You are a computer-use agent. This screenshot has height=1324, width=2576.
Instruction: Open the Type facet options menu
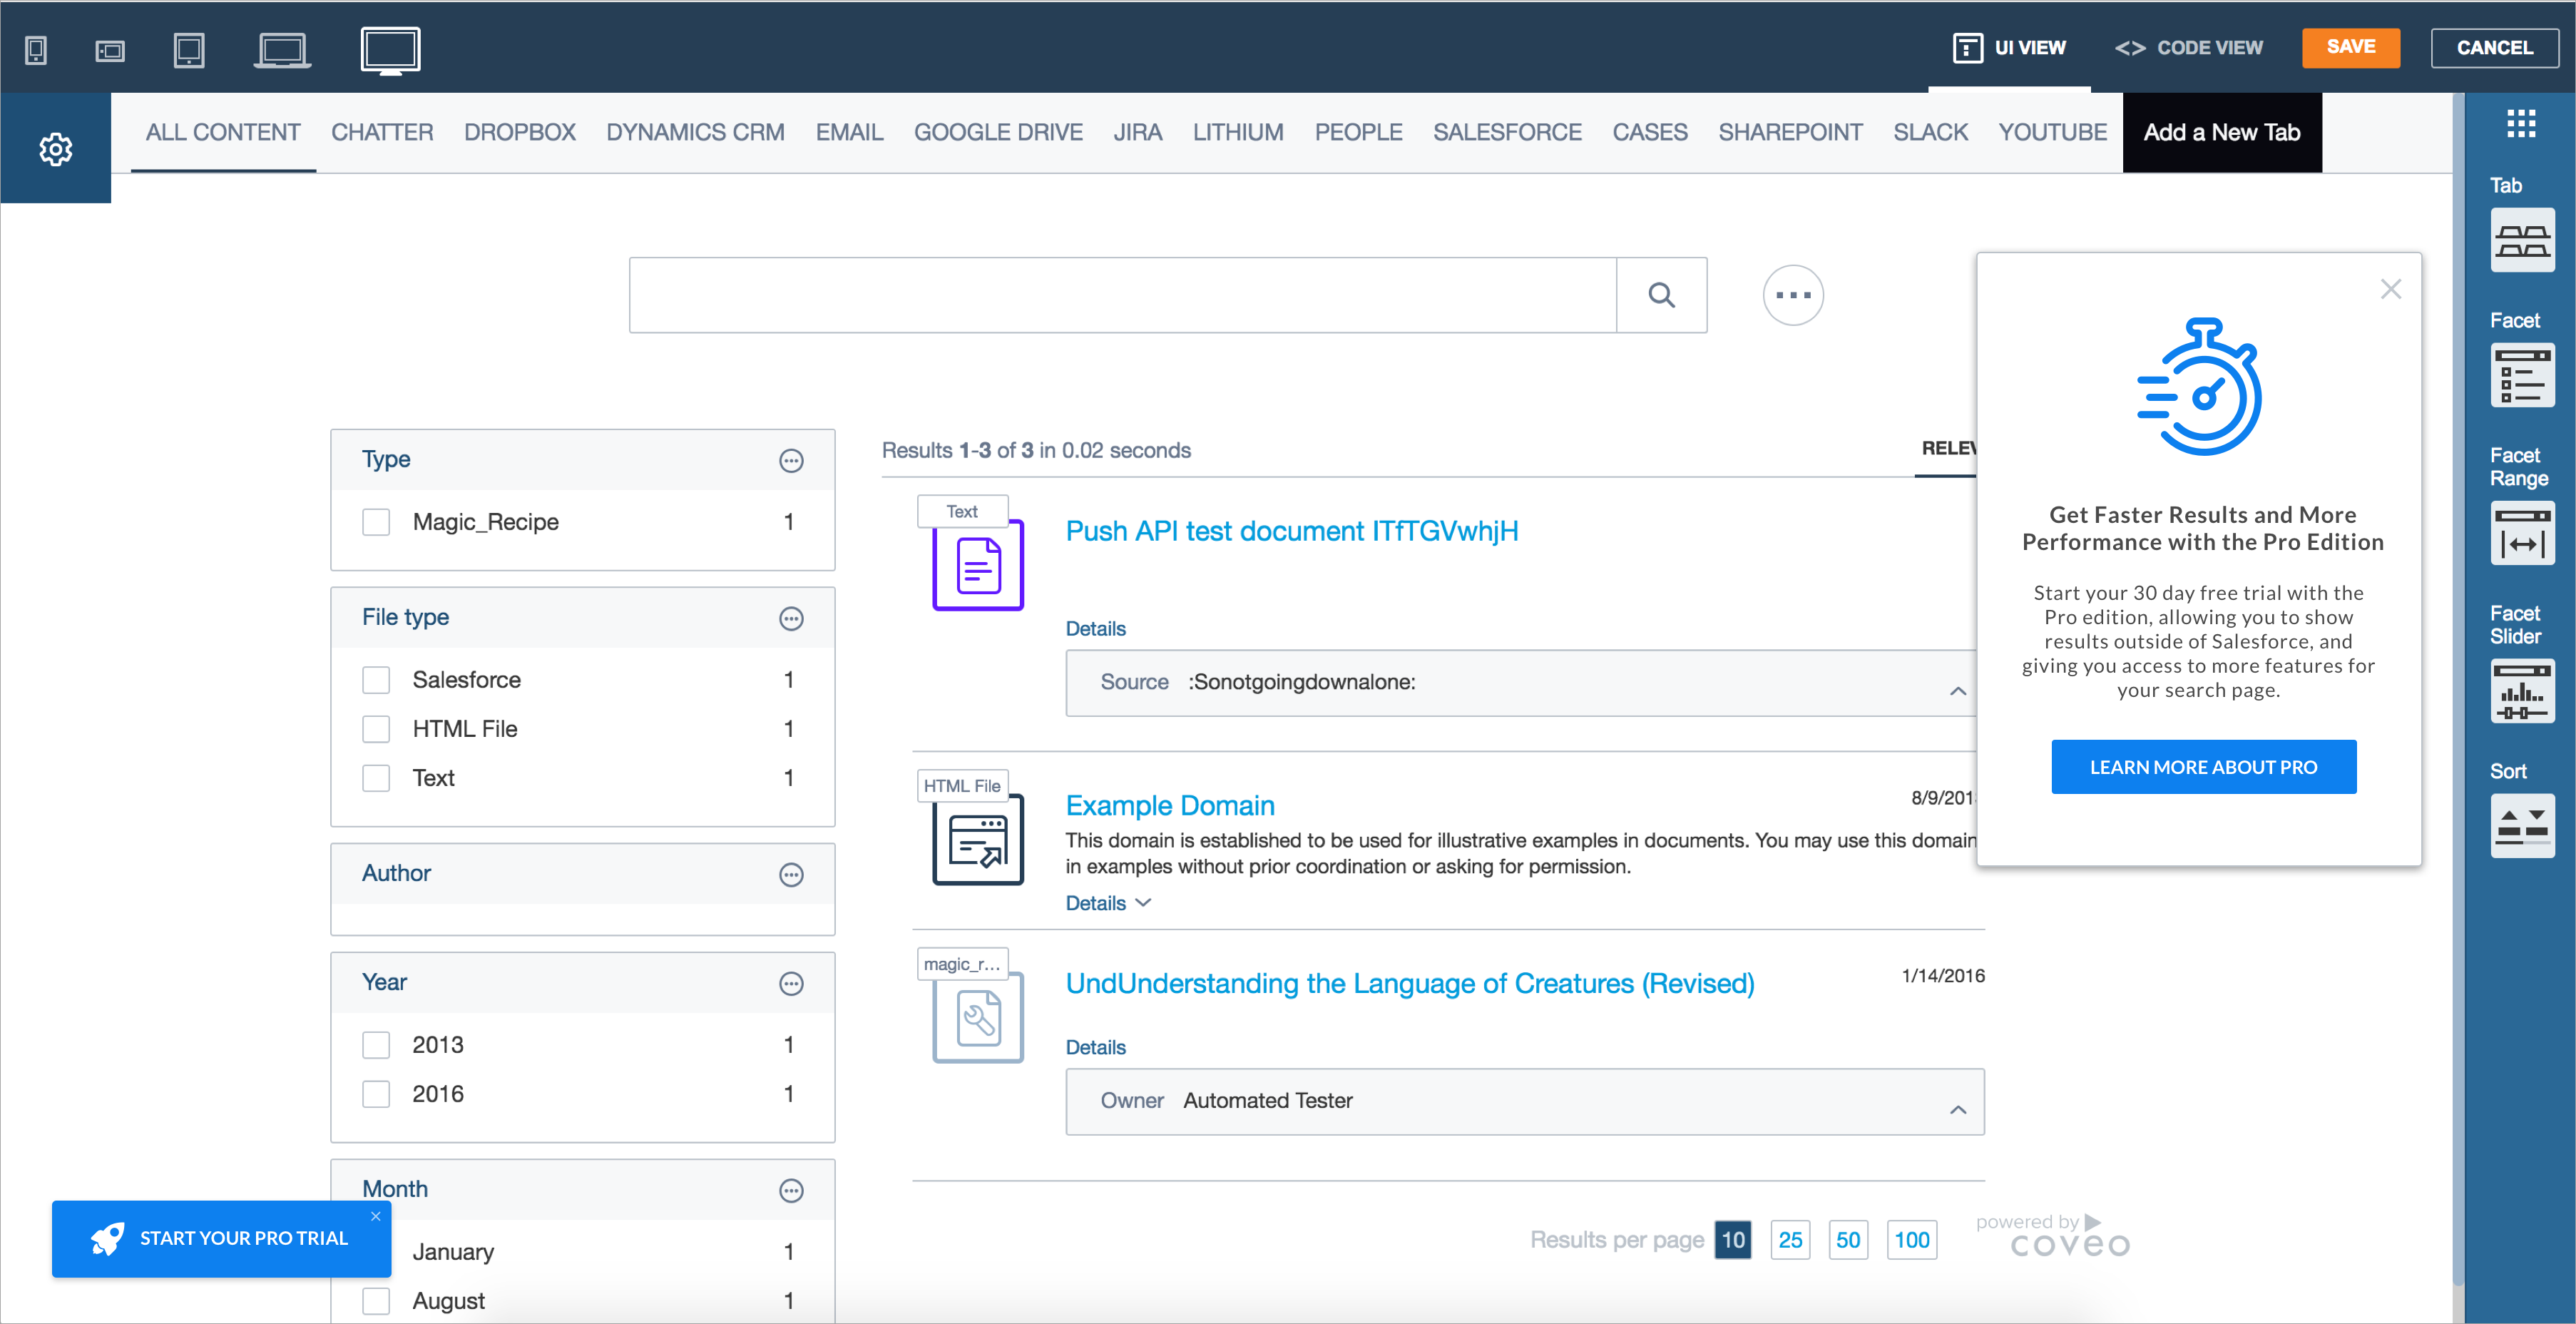click(791, 461)
